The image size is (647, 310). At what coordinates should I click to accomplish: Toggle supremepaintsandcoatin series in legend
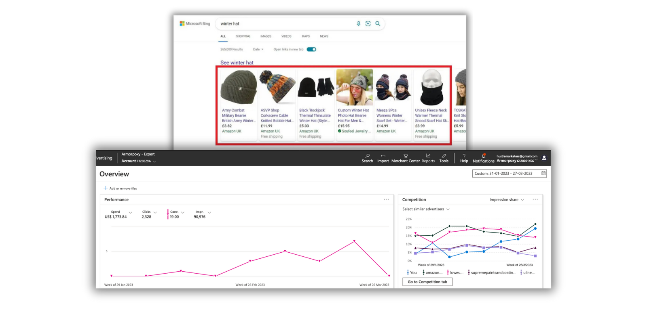point(491,272)
